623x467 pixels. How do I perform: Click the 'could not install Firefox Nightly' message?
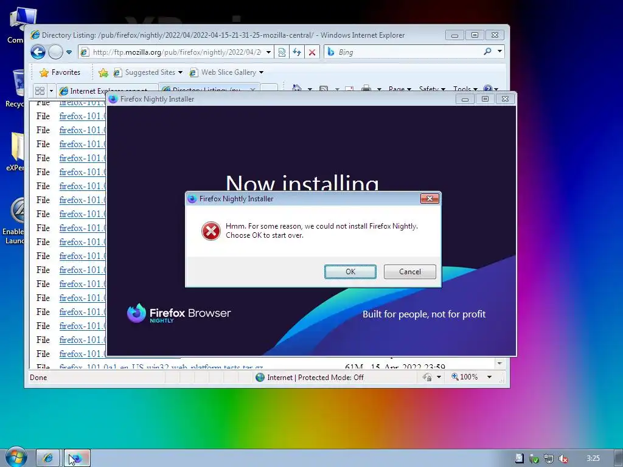point(321,230)
